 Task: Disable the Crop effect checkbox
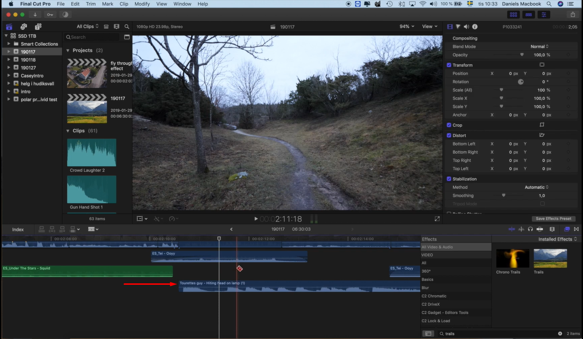[x=449, y=125]
